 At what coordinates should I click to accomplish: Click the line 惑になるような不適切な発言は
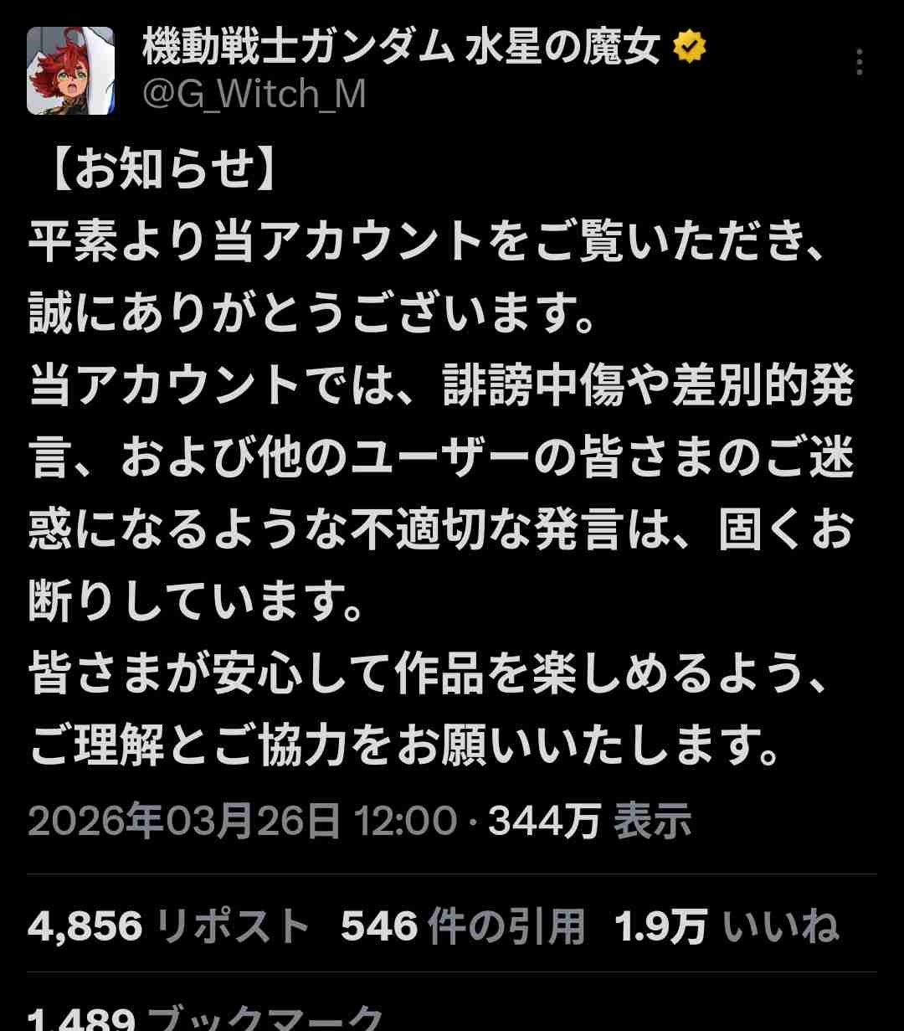[440, 531]
